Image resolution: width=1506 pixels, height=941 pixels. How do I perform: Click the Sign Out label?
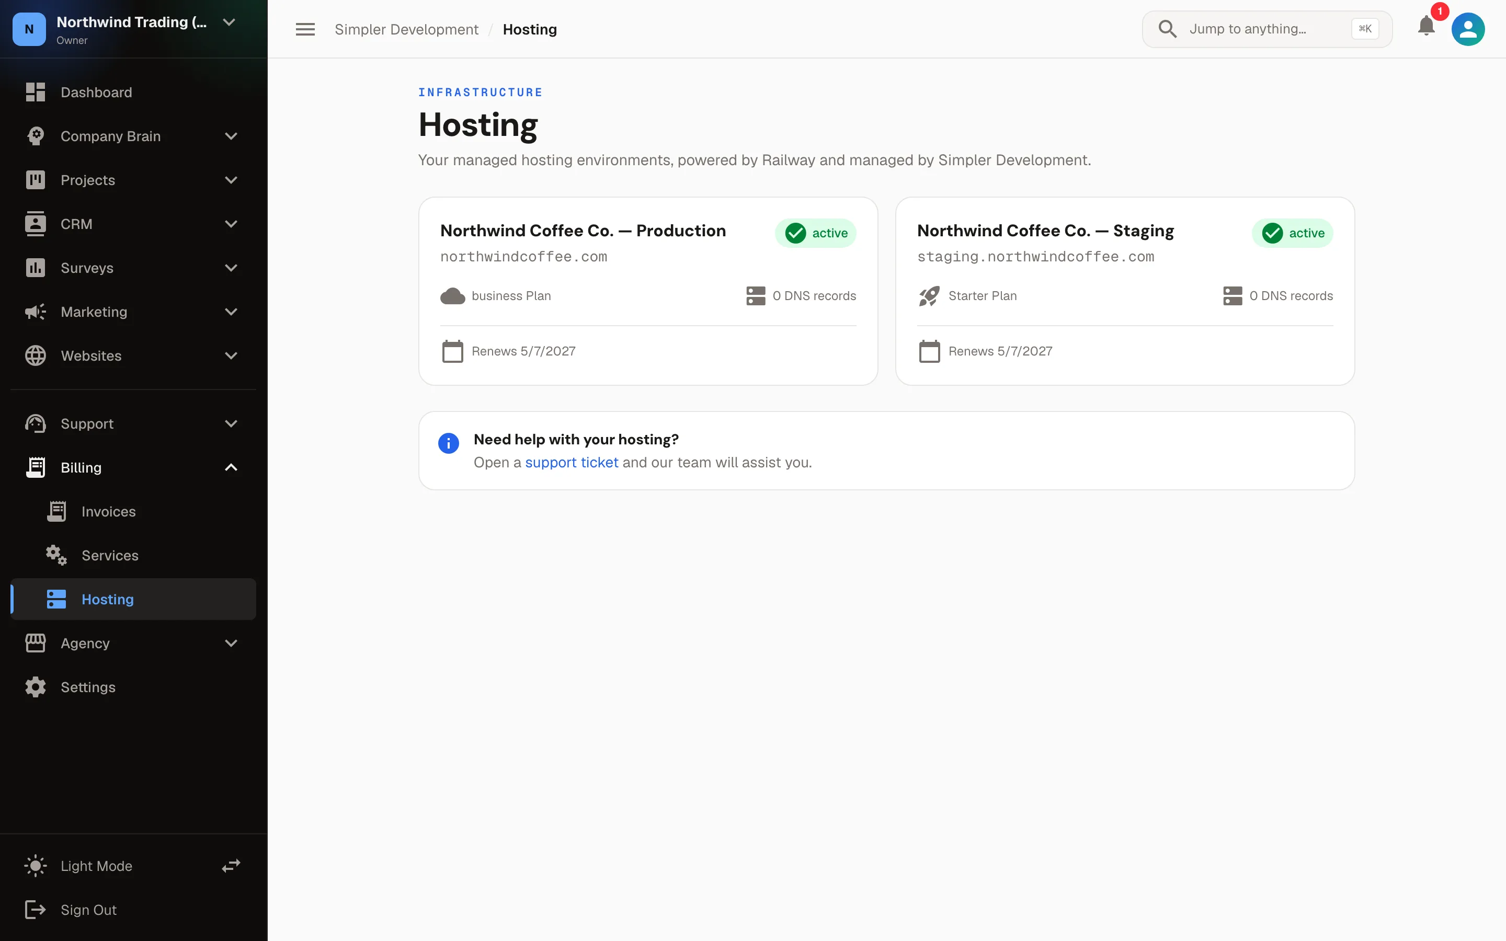tap(88, 910)
